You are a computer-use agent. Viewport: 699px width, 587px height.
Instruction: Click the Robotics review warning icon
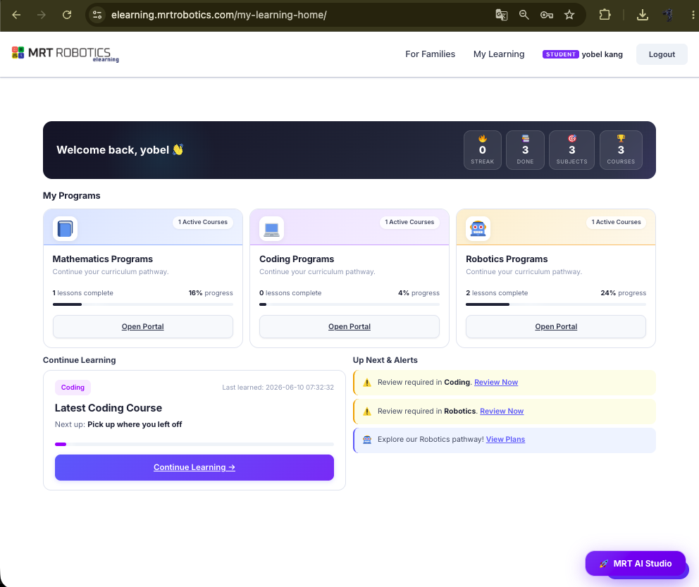coord(367,412)
